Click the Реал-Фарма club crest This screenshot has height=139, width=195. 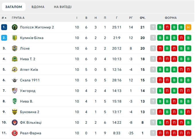pyautogui.click(x=14, y=133)
